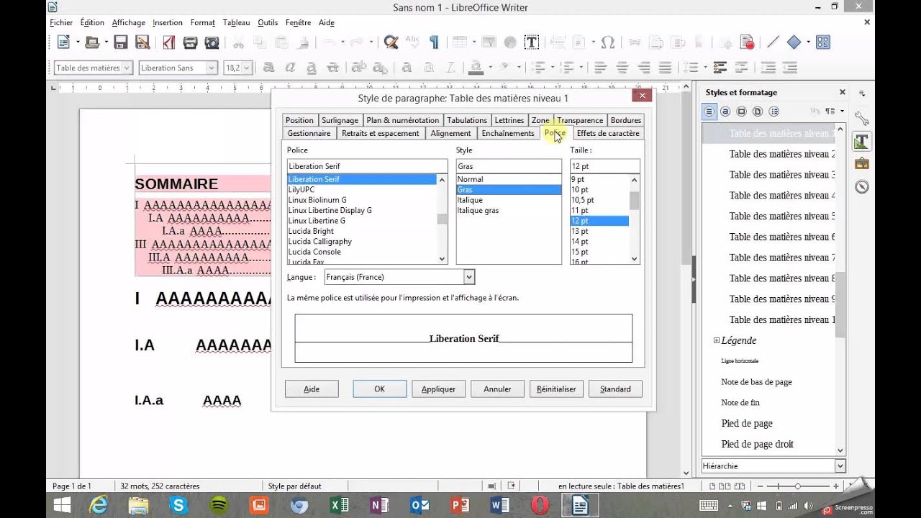Switch to the Retraits et espacement tab
Image resolution: width=921 pixels, height=518 pixels.
(x=380, y=133)
